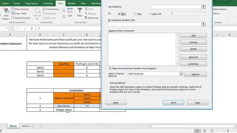Open Solver Options button
237x133 pixels.
tap(196, 74)
